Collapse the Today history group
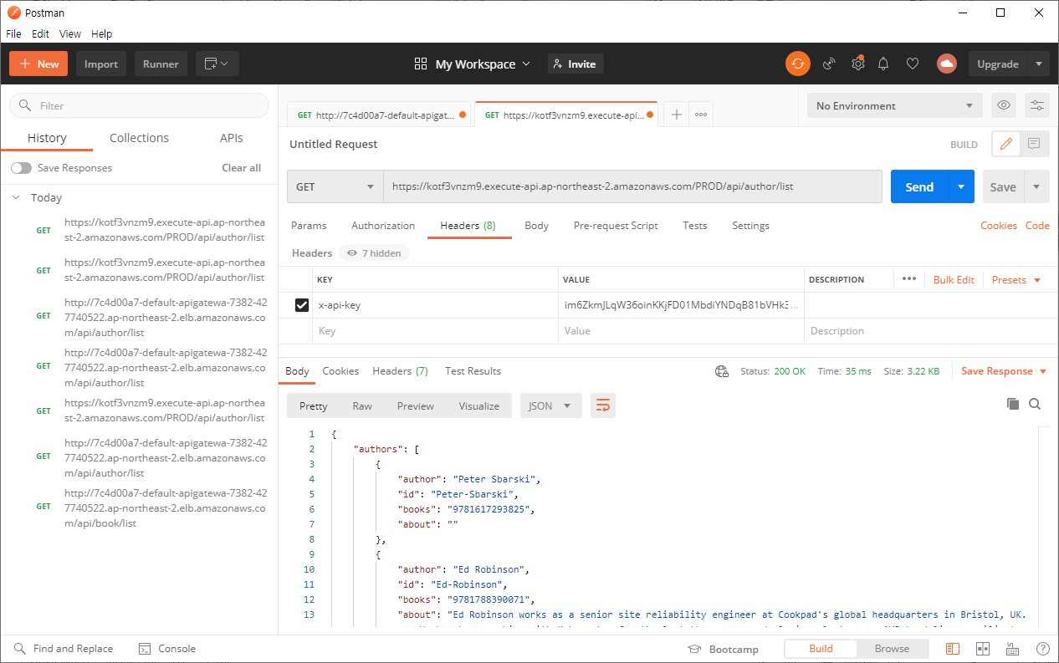1059x663 pixels. click(16, 198)
